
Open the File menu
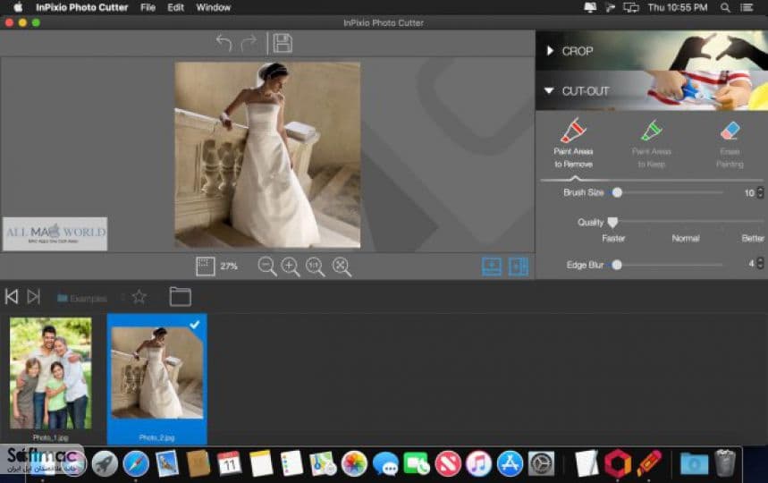(x=148, y=7)
